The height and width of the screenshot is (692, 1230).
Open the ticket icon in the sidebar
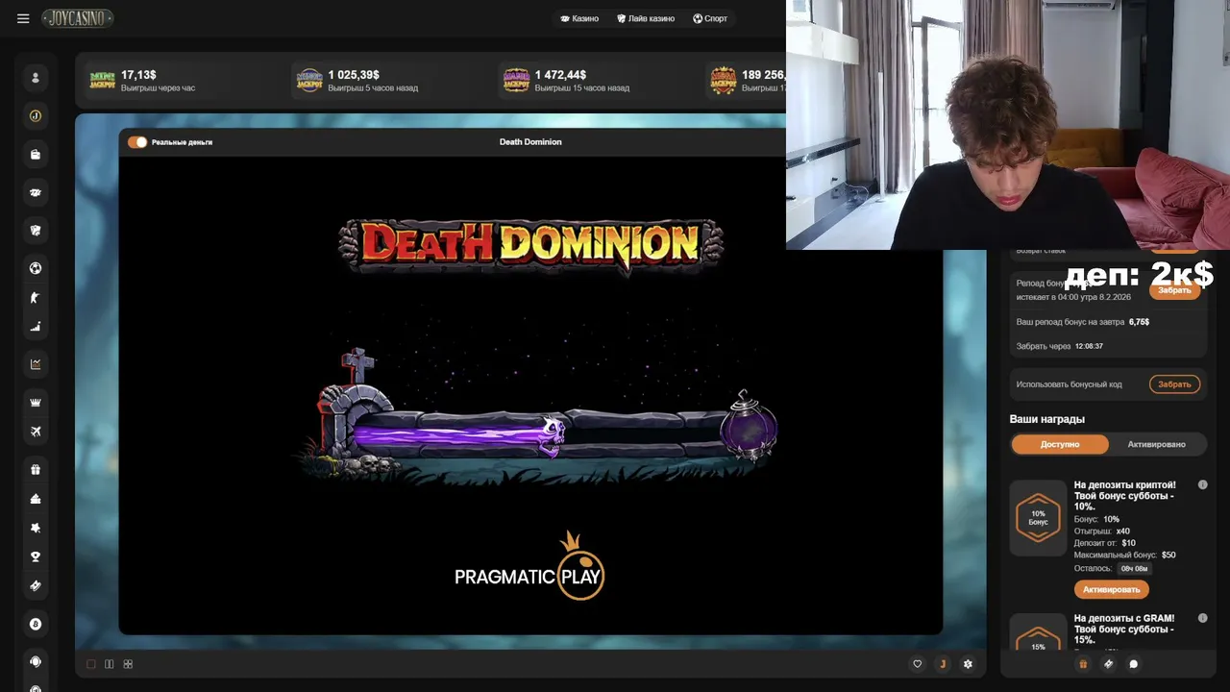click(x=36, y=585)
